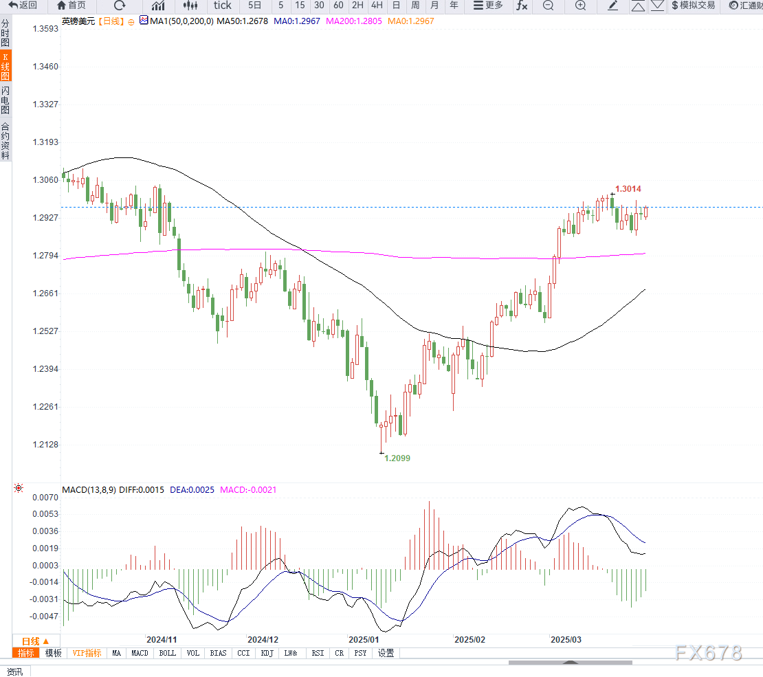The height and width of the screenshot is (677, 763).
Task: Click the downward triangle icon
Action: click(657, 5)
